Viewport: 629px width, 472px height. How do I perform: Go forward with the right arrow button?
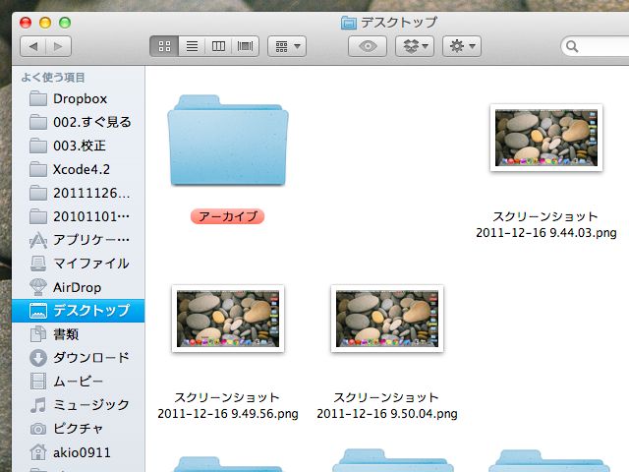[59, 46]
